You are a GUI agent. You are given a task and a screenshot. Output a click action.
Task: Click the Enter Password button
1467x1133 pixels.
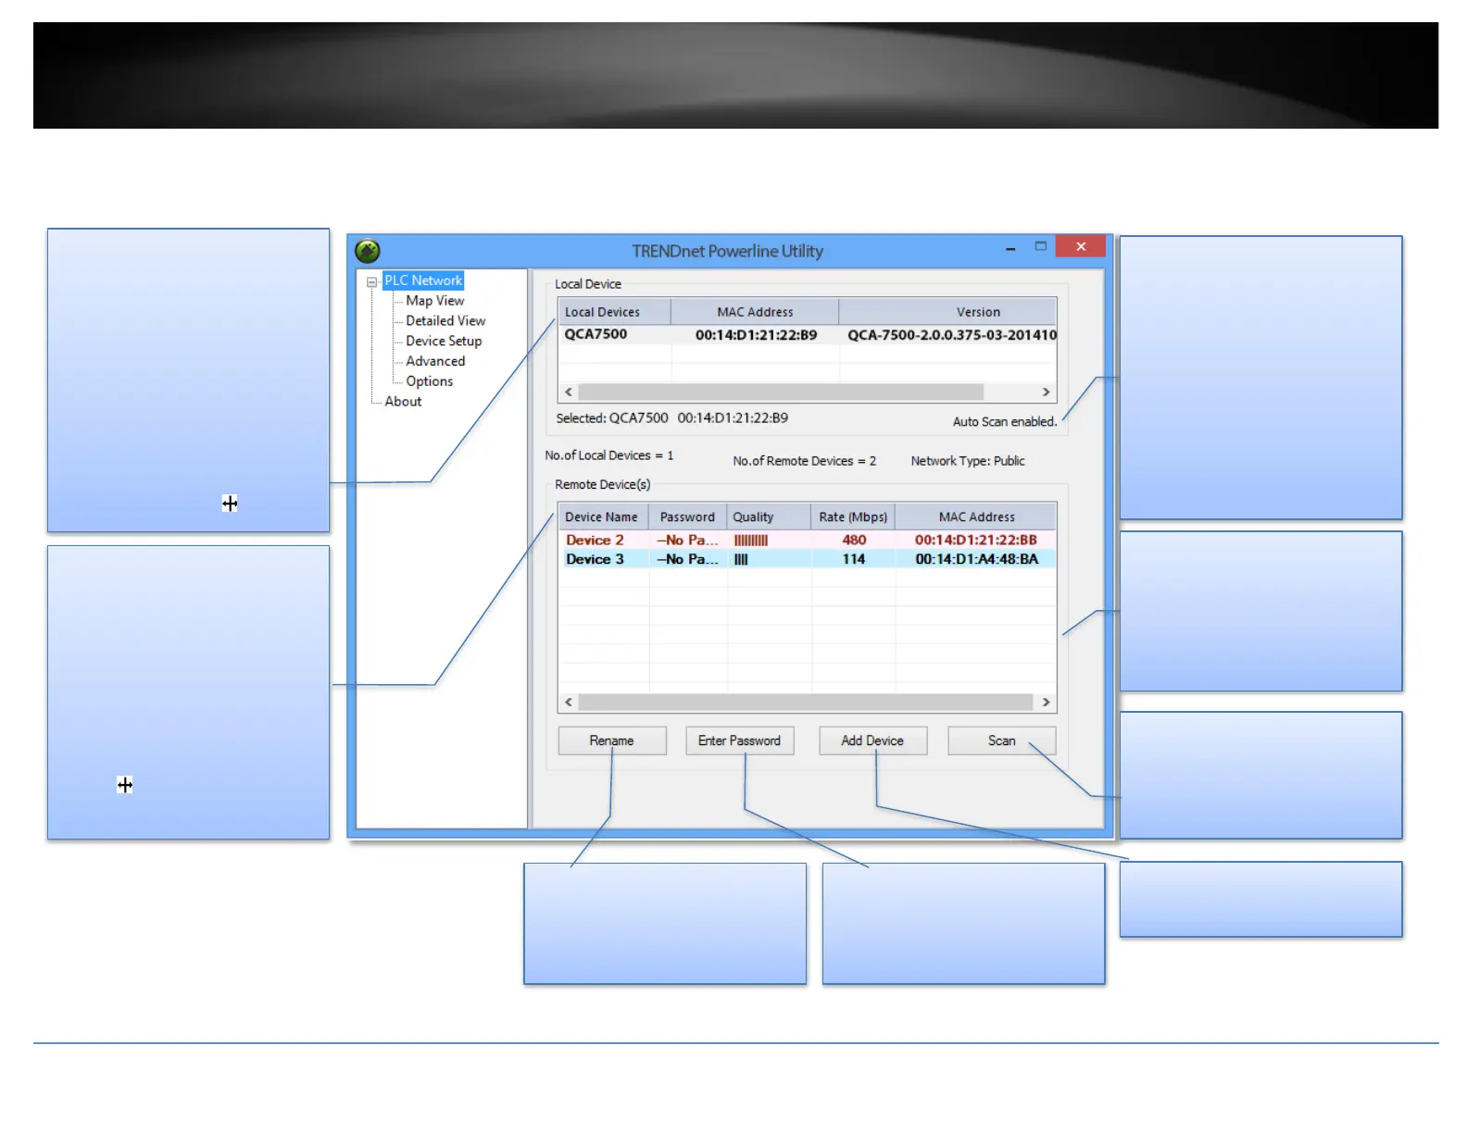point(740,741)
